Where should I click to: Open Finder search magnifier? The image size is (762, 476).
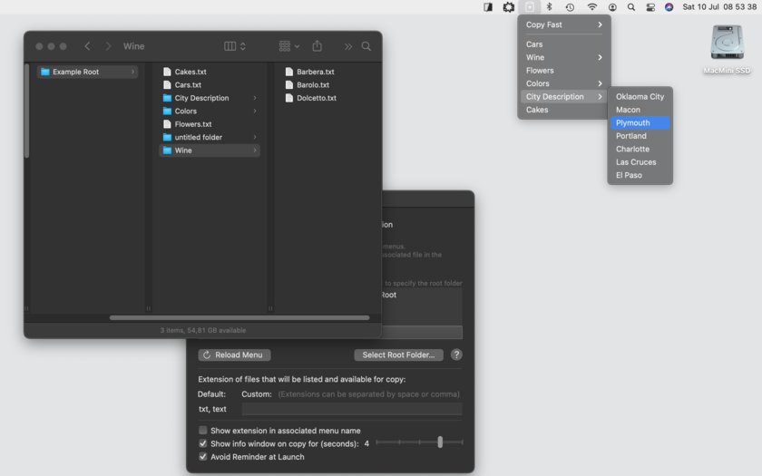[366, 46]
